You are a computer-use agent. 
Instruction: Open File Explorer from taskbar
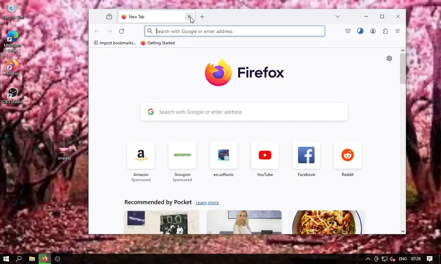pos(32,259)
